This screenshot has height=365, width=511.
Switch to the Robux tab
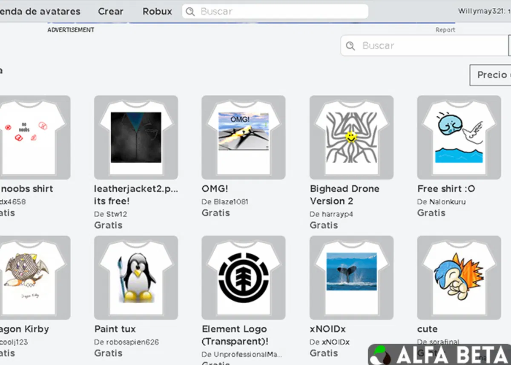point(157,11)
